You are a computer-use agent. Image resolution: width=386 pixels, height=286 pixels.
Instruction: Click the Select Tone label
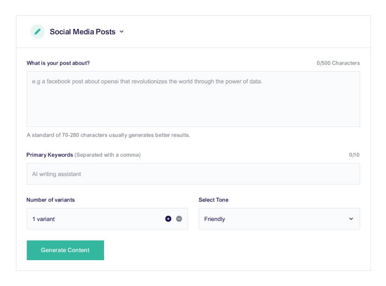213,200
